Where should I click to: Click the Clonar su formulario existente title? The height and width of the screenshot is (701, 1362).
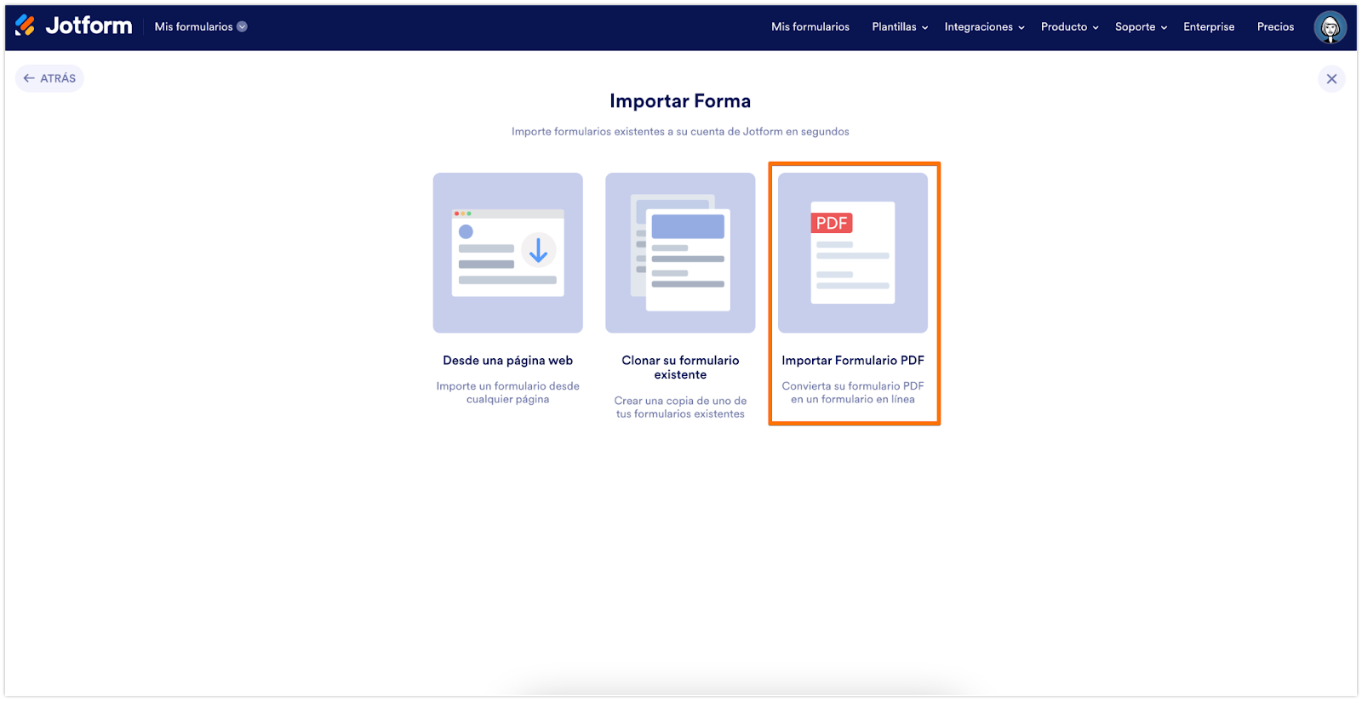point(680,368)
